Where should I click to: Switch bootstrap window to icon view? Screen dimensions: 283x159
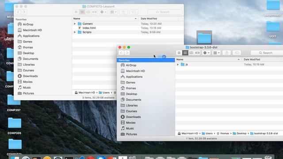pyautogui.click(x=179, y=53)
